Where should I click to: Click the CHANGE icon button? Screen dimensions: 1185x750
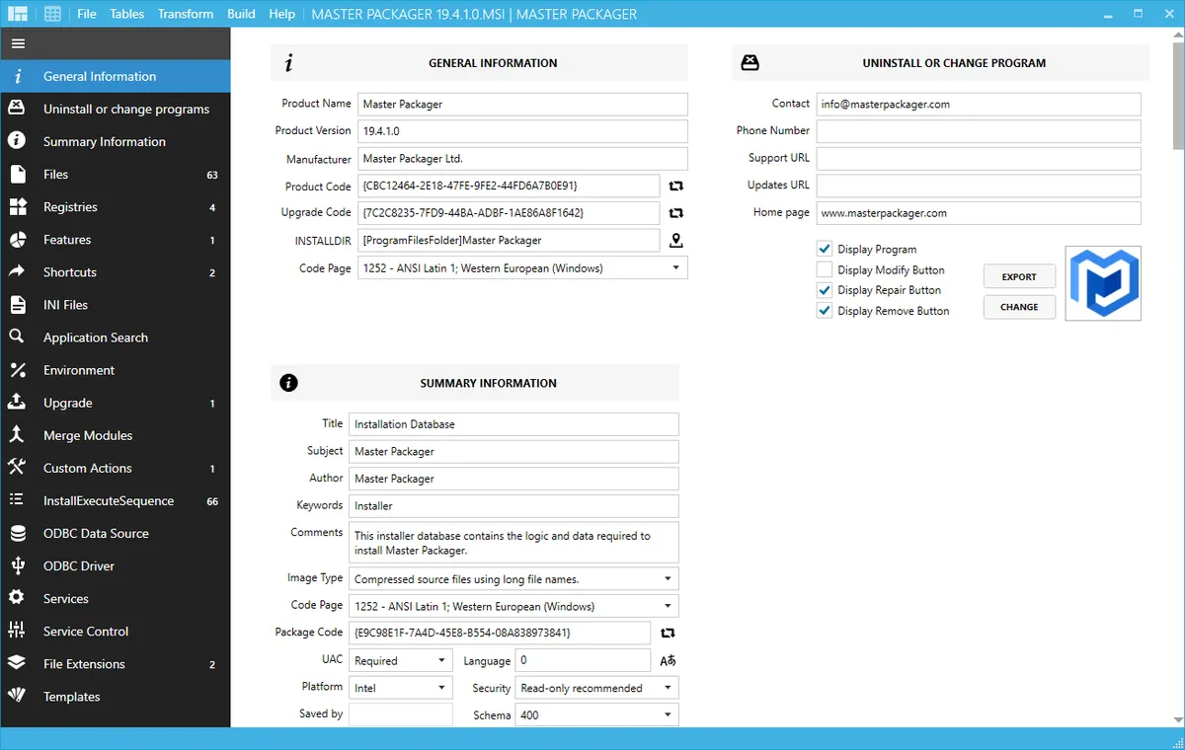(x=1019, y=307)
